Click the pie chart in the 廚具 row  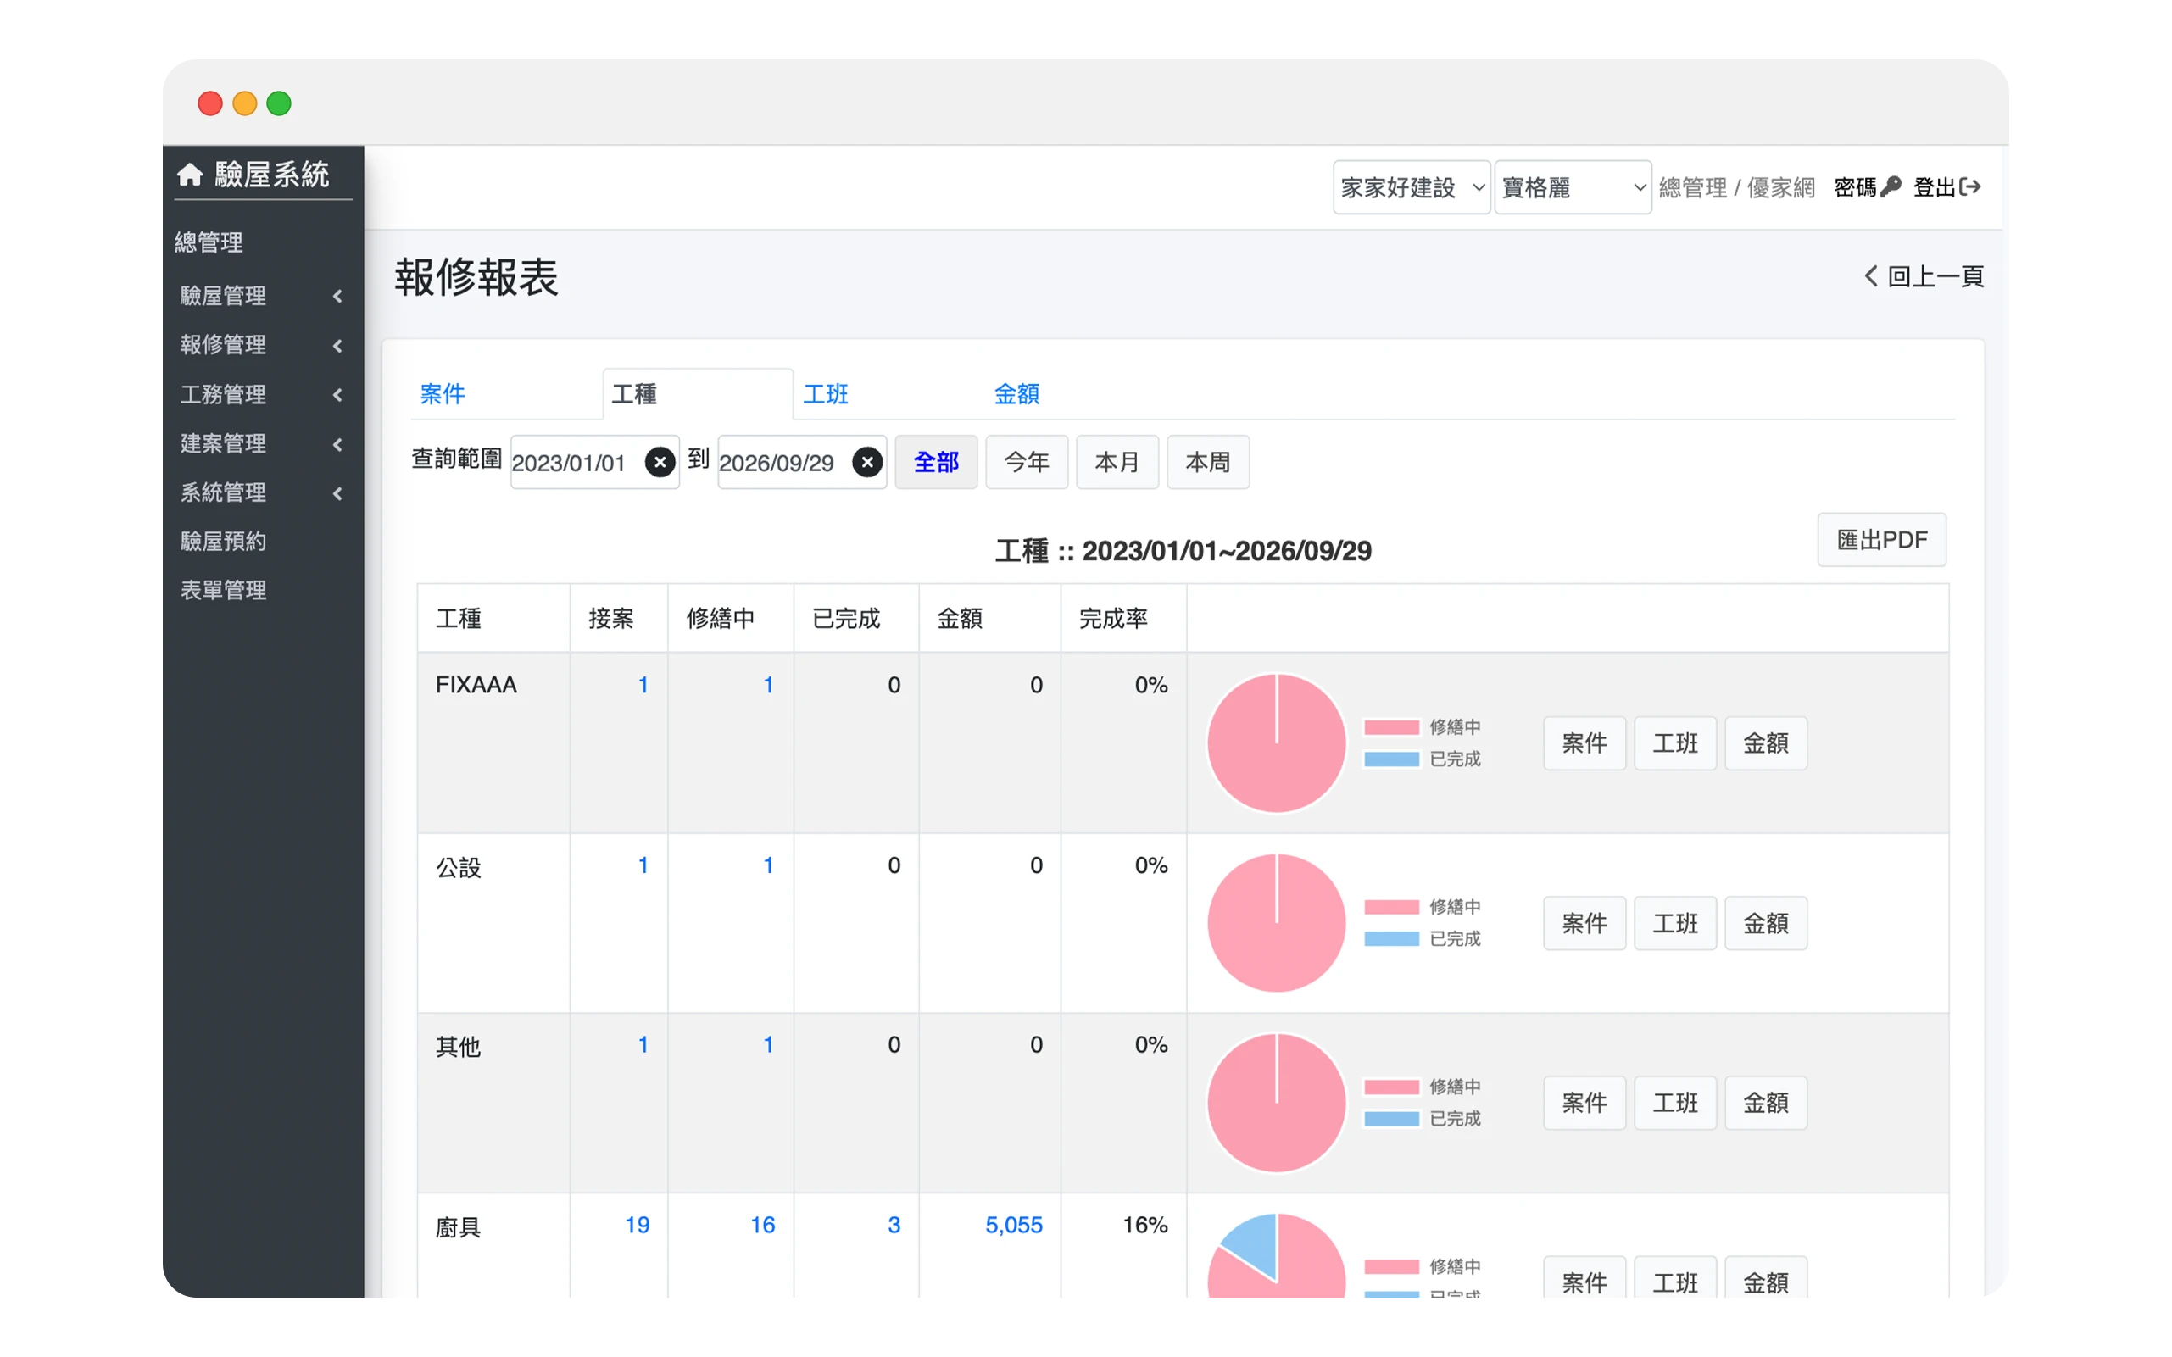(1276, 1255)
